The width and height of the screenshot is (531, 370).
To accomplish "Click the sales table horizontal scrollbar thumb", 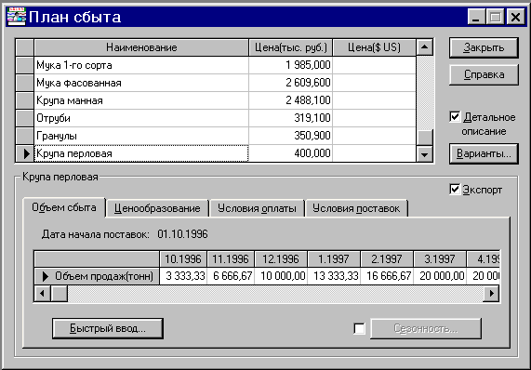I will pos(60,293).
